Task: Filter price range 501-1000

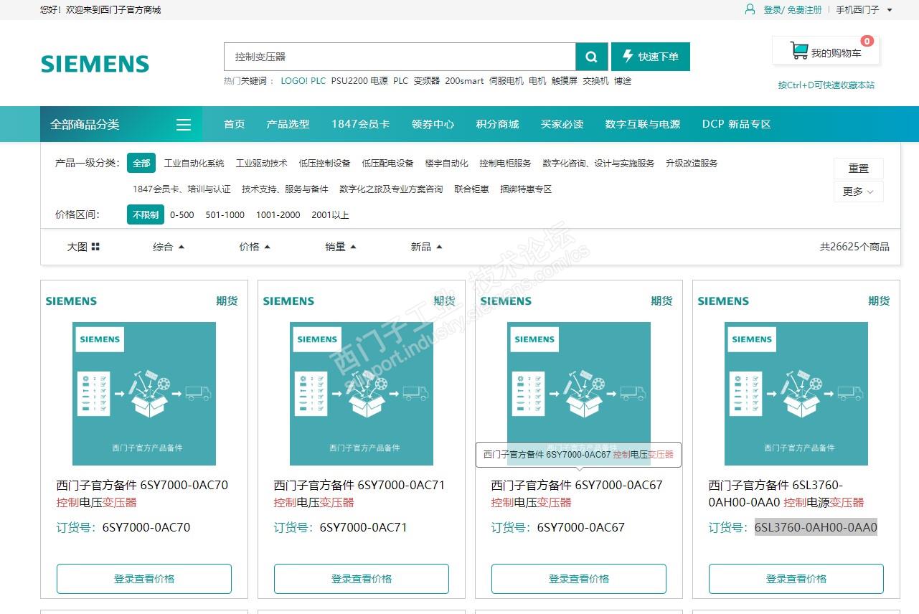Action: click(x=225, y=214)
